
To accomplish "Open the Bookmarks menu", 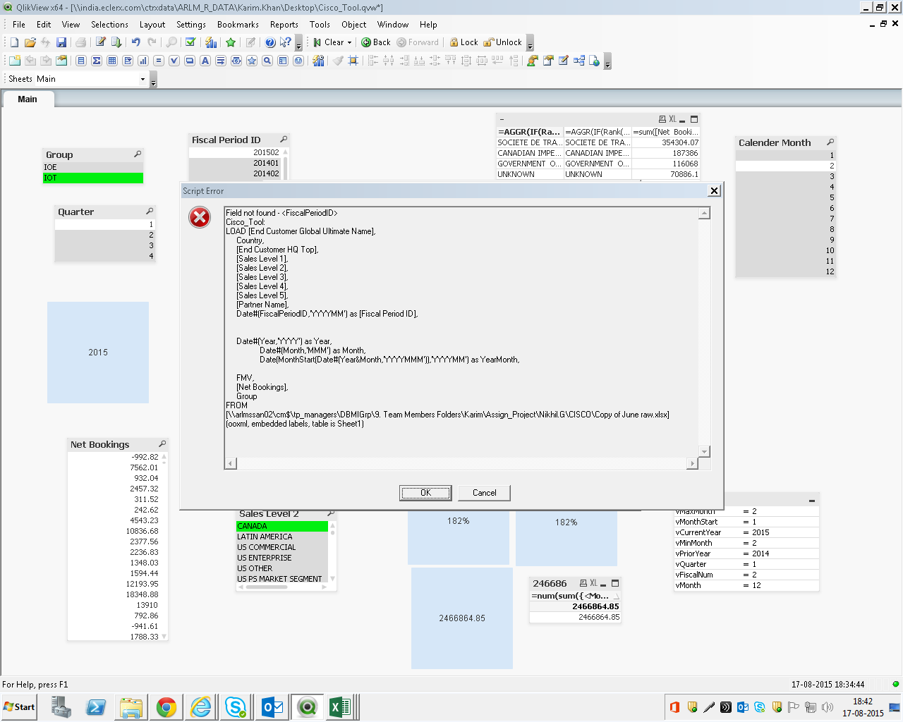I will click(x=238, y=25).
